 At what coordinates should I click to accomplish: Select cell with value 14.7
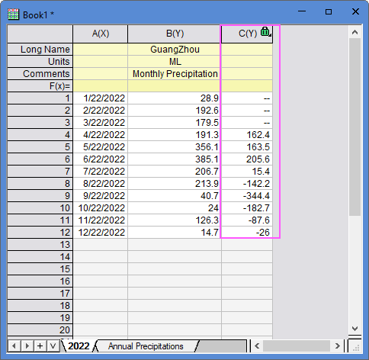[175, 233]
